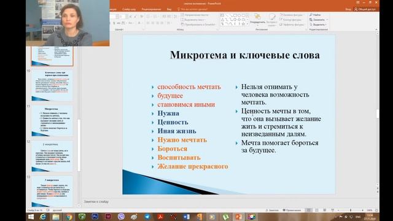Image resolution: width=393 pixels, height=221 pixels.
Task: Open the Рецензирование ribbon tab
Action: pyautogui.click(x=151, y=9)
